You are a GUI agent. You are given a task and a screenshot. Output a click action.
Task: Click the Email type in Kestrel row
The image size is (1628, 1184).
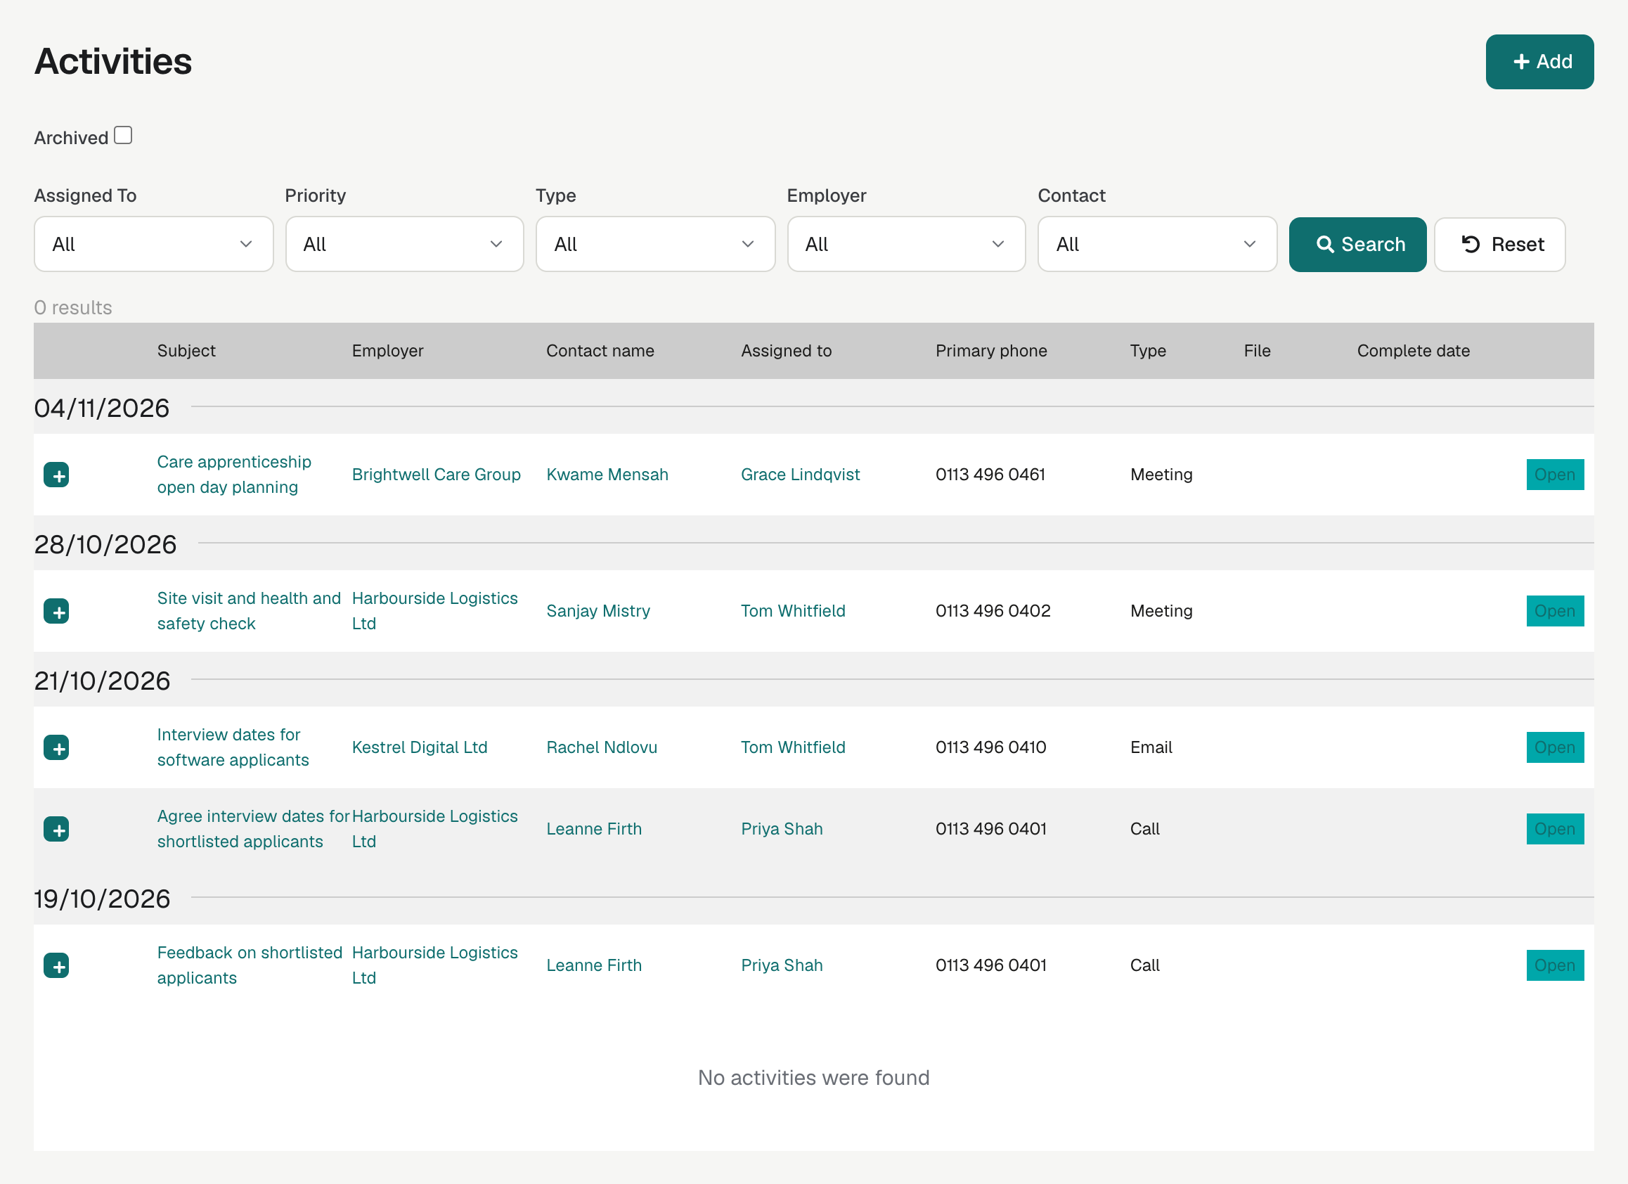point(1151,747)
